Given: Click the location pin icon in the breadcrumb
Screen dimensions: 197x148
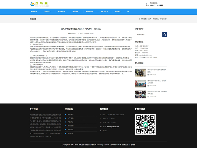Looking at the screenshot, I should (139, 19).
